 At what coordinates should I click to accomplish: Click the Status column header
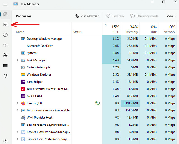click(x=77, y=32)
